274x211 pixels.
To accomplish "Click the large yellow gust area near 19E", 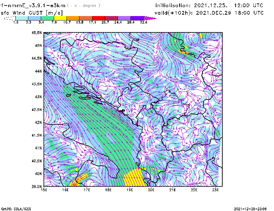I will [x=135, y=178].
